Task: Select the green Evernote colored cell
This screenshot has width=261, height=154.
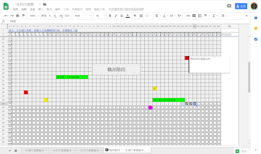Action: coord(72,77)
